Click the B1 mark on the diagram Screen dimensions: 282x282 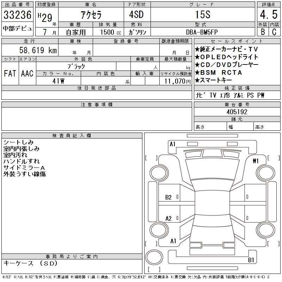[x=251, y=260]
